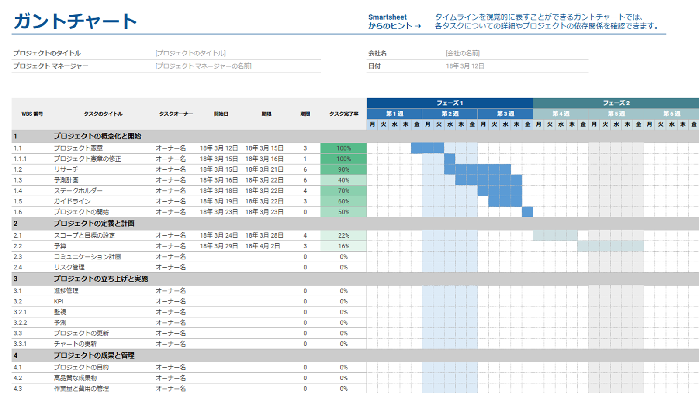Select the 90% completion cell for リサーチ
This screenshot has height=393, width=699.
343,169
